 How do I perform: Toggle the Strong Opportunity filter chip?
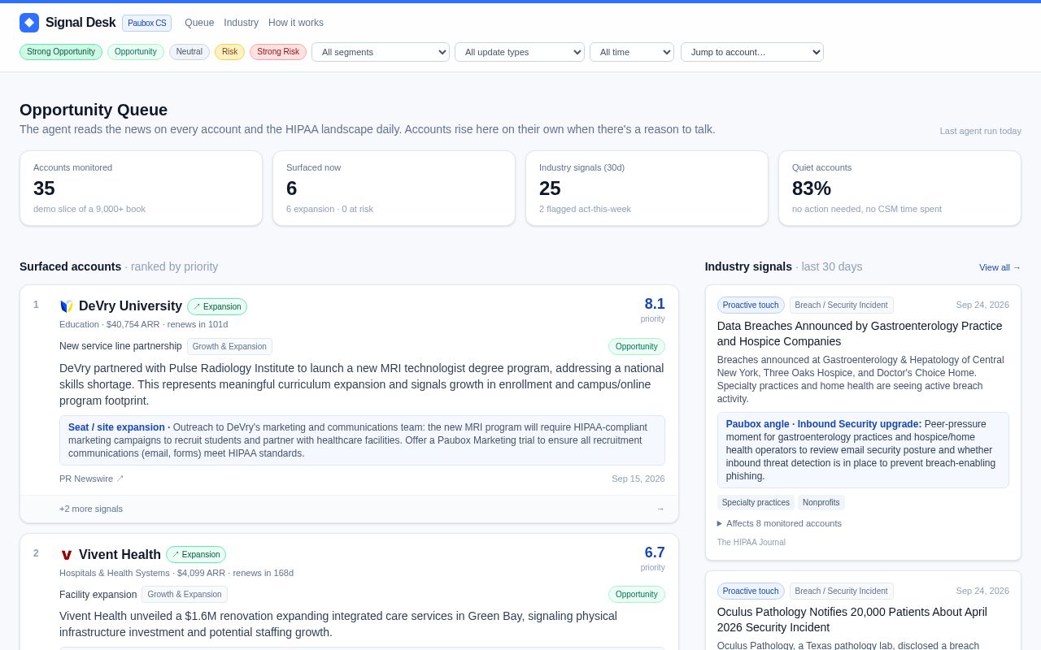[61, 52]
